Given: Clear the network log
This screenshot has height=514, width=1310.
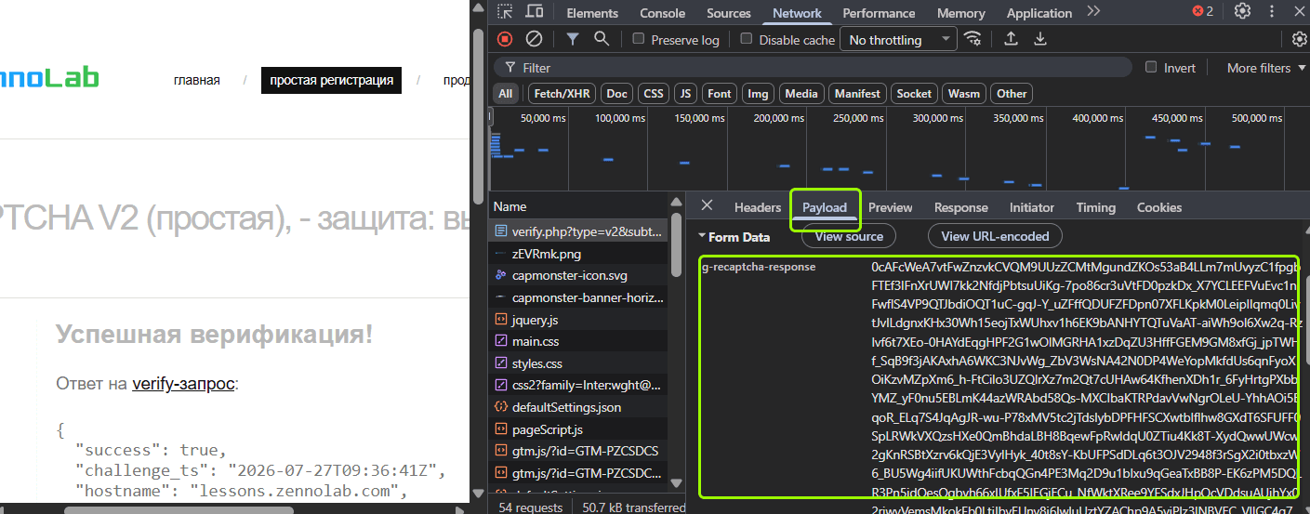Looking at the screenshot, I should click(x=534, y=39).
